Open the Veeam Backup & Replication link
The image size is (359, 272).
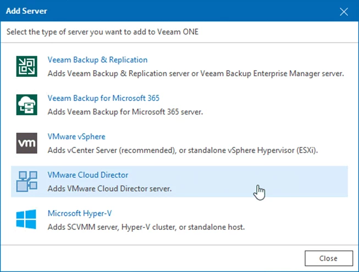[97, 60]
